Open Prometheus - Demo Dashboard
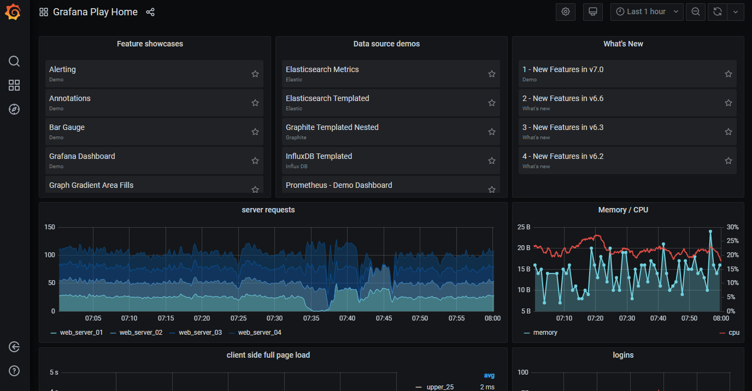The height and width of the screenshot is (391, 752). pyautogui.click(x=391, y=185)
